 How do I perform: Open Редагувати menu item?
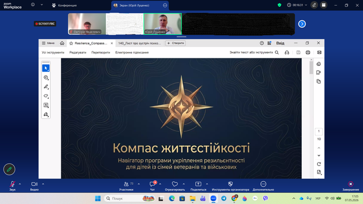(78, 53)
